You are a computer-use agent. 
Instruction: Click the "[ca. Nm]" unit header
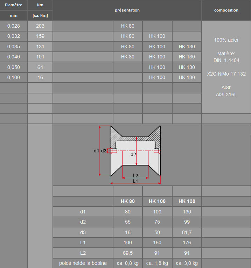[x=40, y=15]
